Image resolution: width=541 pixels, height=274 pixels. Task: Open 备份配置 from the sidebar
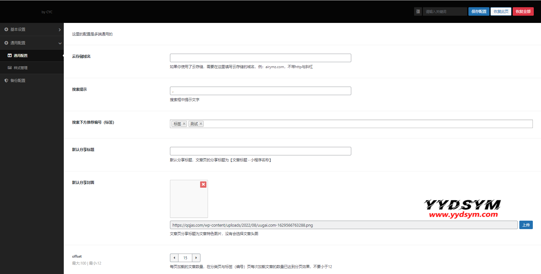pos(18,81)
